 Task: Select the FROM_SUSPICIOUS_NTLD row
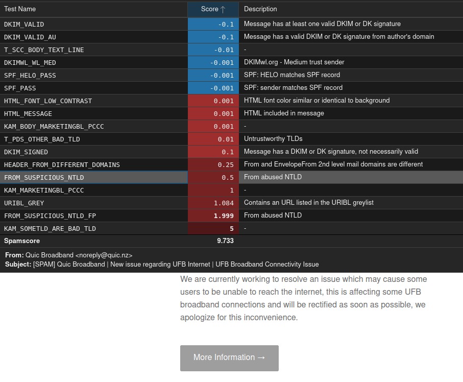pos(44,177)
